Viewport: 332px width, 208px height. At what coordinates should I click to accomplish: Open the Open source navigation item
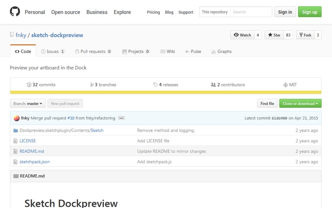point(66,12)
